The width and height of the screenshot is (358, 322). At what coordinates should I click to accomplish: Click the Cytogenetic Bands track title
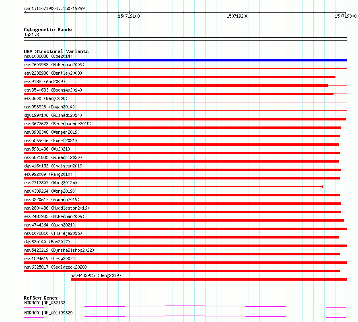(48, 30)
